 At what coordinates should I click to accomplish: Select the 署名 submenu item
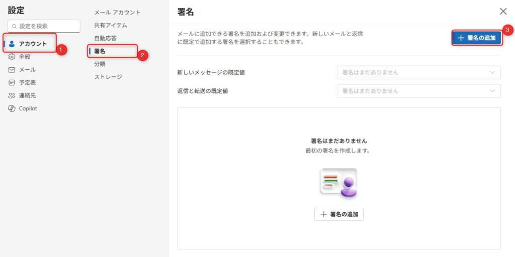100,51
